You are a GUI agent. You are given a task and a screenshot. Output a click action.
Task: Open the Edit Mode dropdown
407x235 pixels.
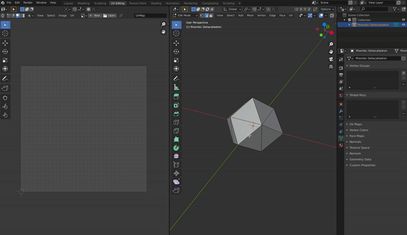(185, 15)
